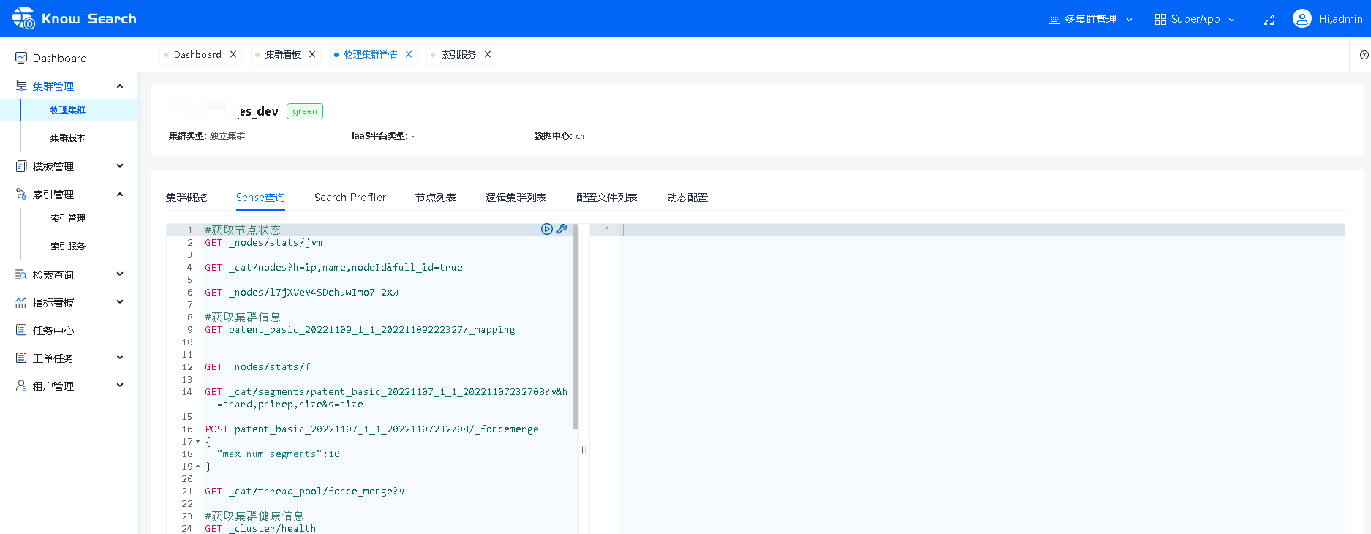Run the current Sense request

[x=547, y=229]
